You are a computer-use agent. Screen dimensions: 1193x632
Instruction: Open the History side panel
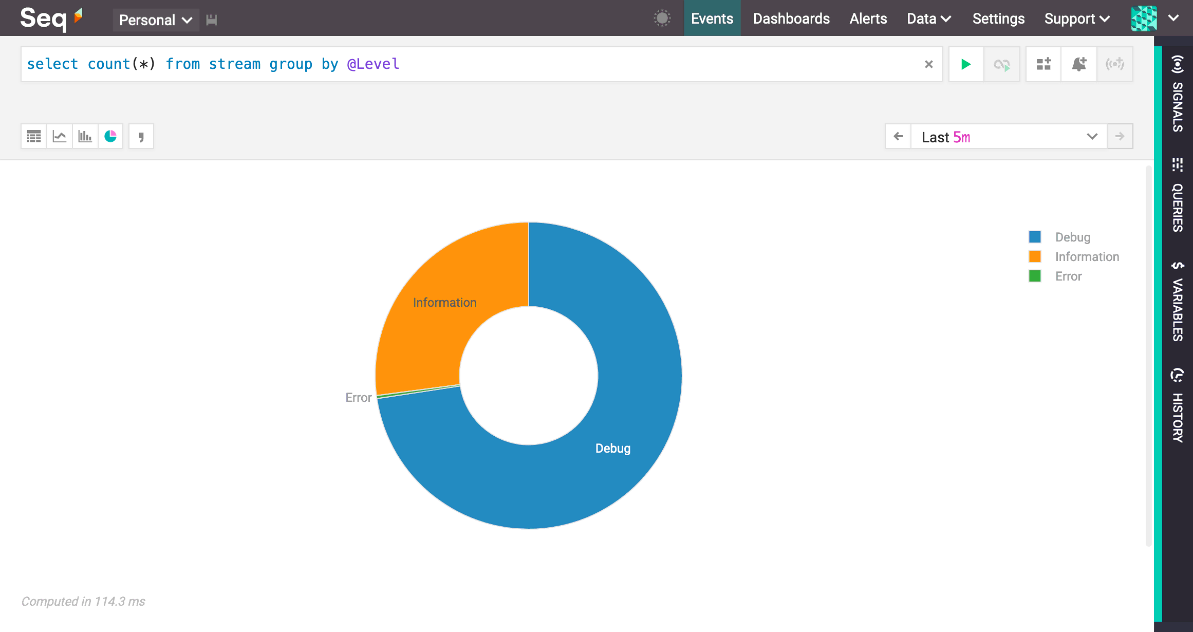1178,405
